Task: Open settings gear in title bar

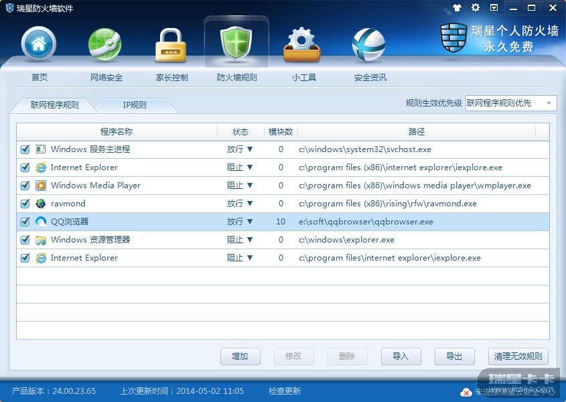Action: [x=476, y=7]
